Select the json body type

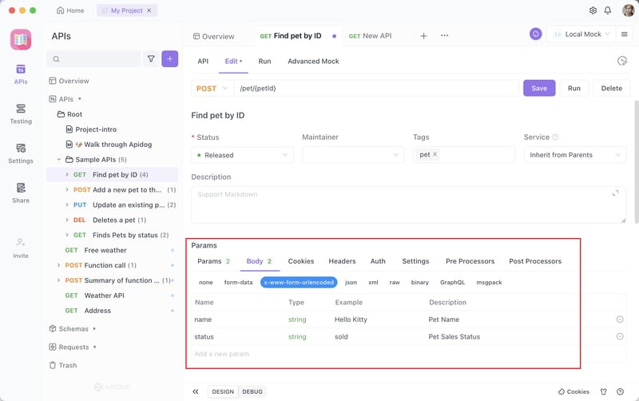click(351, 282)
